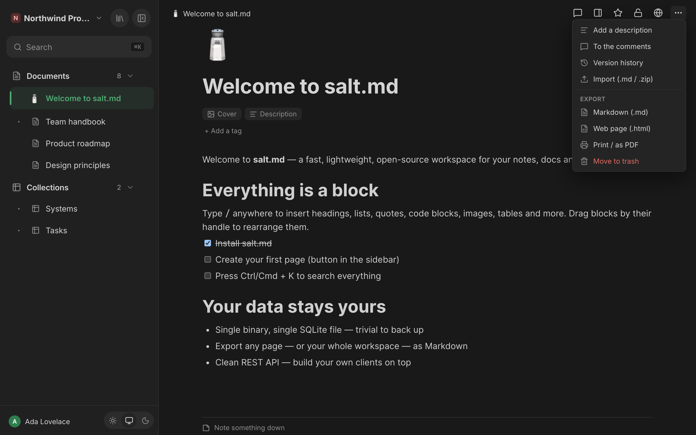Select system theme with the monitor icon
Viewport: 696px width, 435px height.
click(129, 421)
